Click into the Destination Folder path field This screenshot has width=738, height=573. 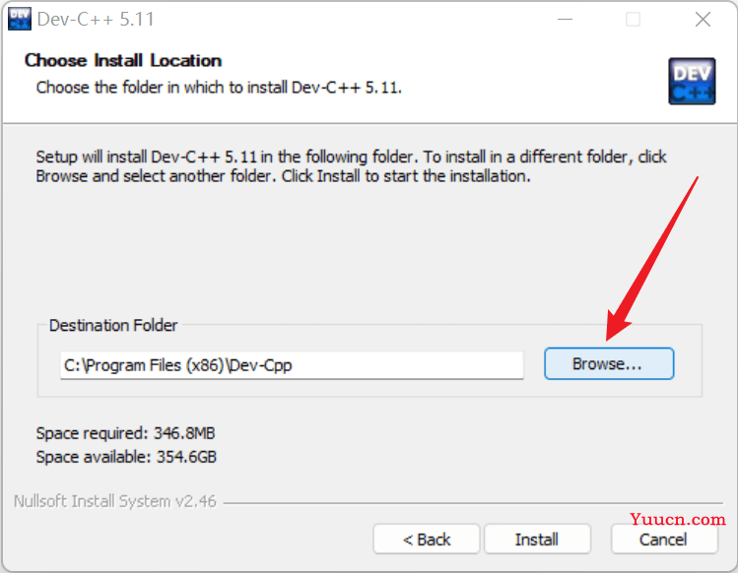pyautogui.click(x=292, y=365)
